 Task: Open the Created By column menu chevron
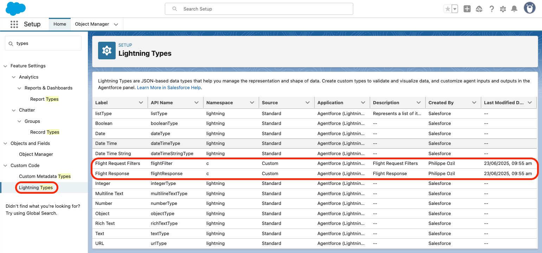click(x=474, y=103)
